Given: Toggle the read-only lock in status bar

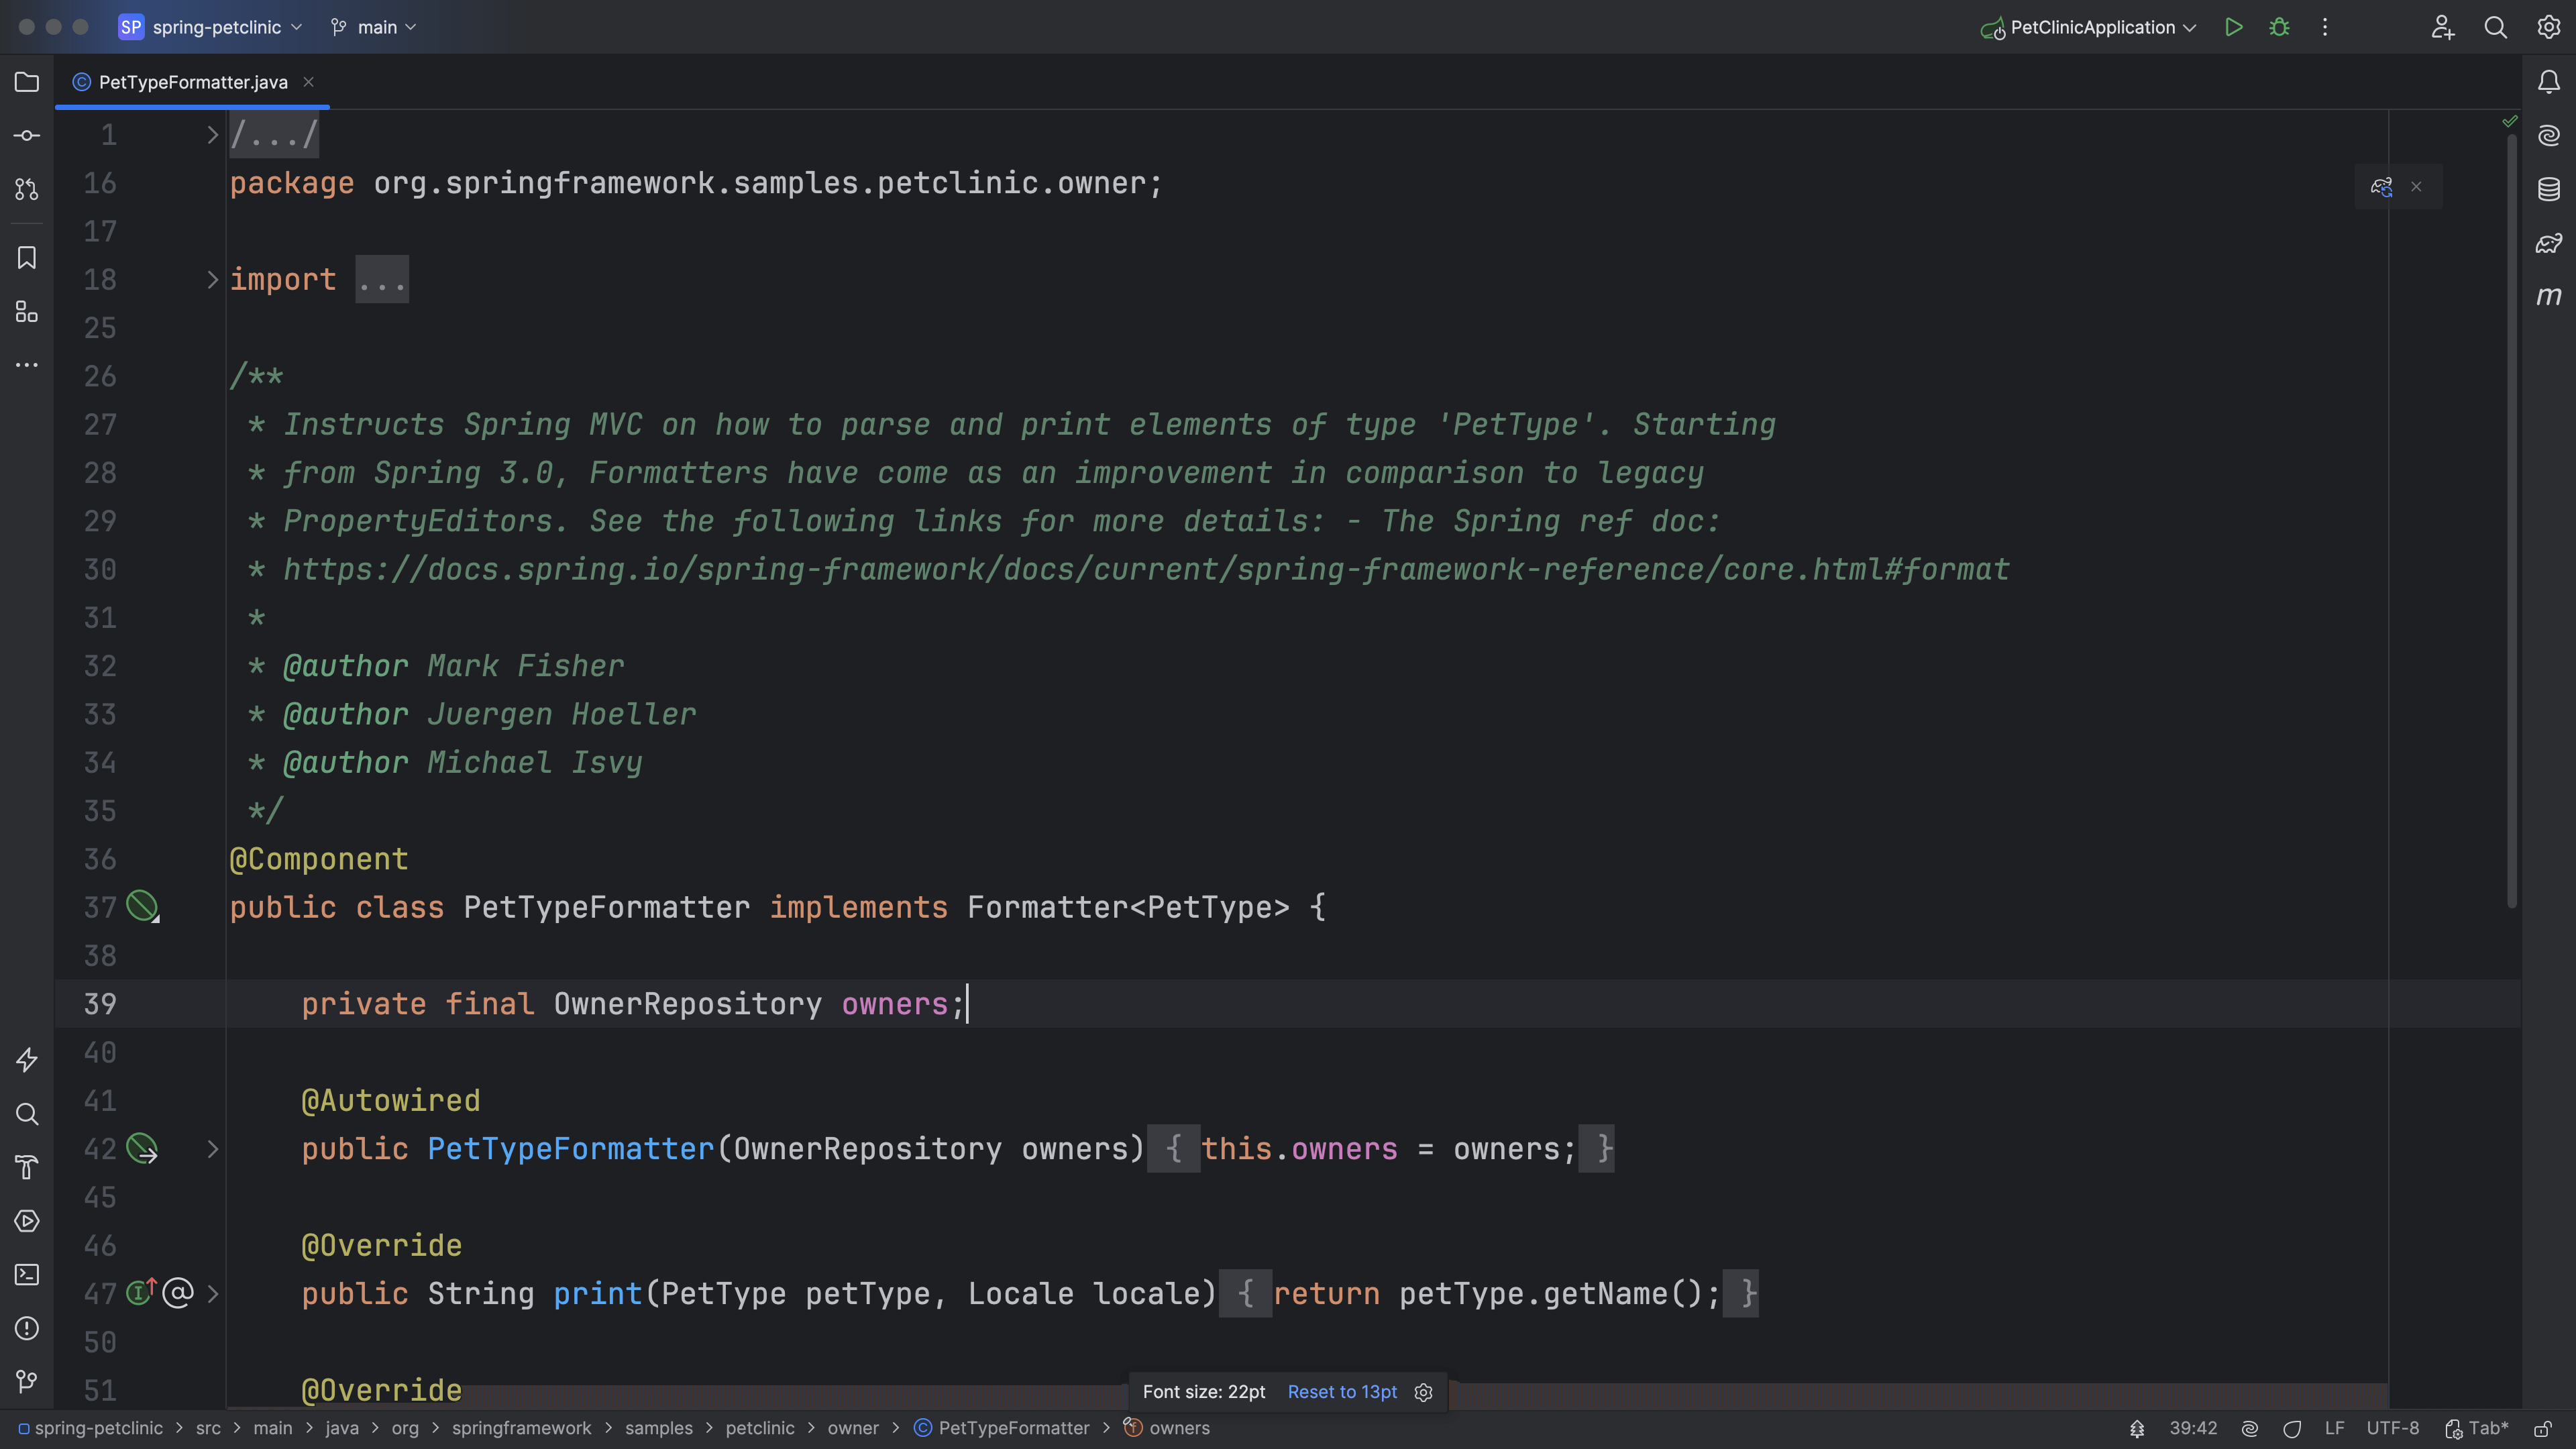Looking at the screenshot, I should click(2543, 1428).
